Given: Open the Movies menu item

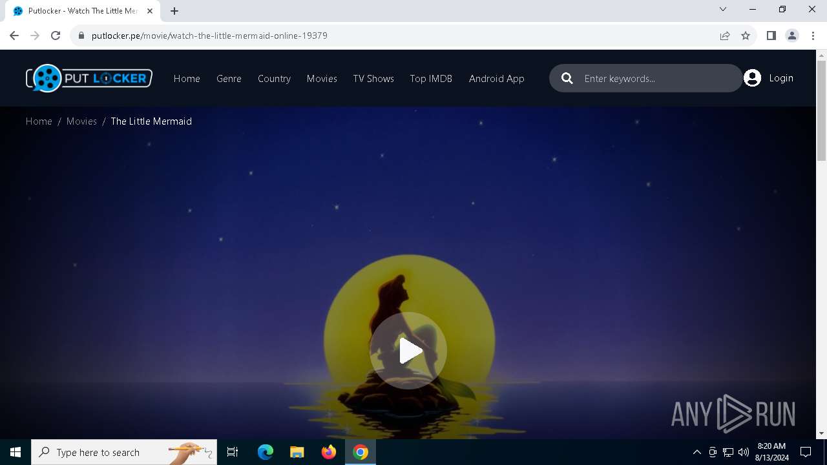Looking at the screenshot, I should (322, 78).
